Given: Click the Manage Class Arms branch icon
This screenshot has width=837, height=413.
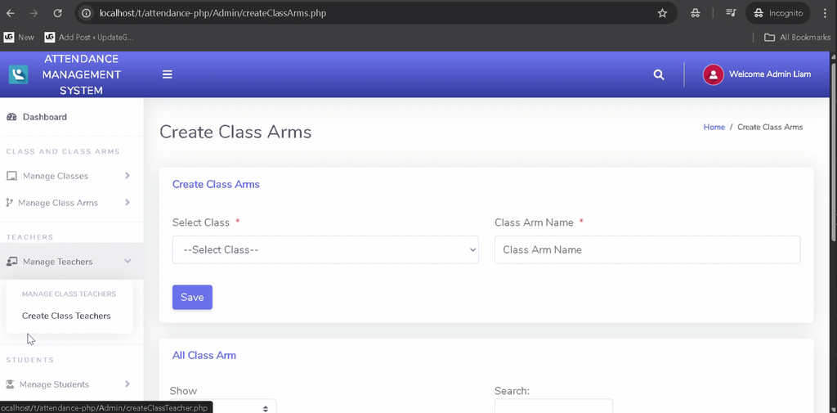Looking at the screenshot, I should click(x=9, y=203).
